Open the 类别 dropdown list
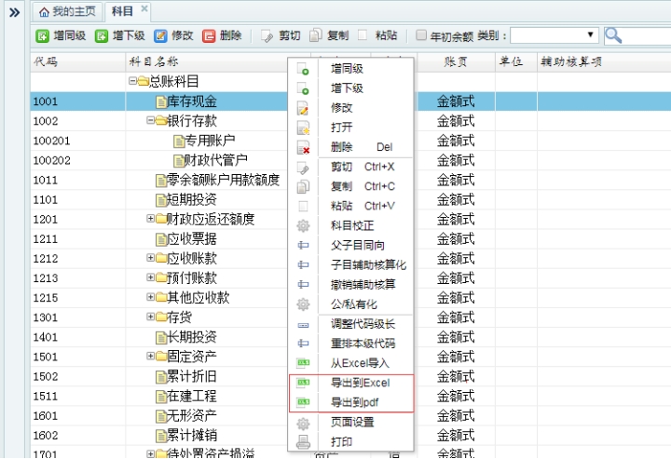The height and width of the screenshot is (459, 671). coord(592,35)
